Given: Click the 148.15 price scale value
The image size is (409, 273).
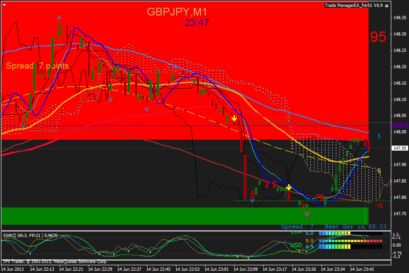Looking at the screenshot, I should (400, 83).
